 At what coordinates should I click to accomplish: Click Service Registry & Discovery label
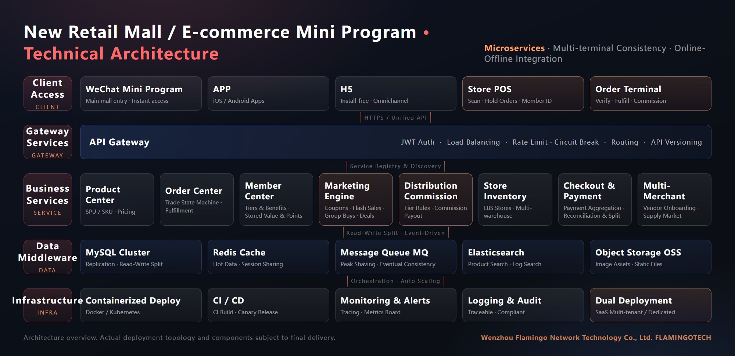click(x=395, y=166)
